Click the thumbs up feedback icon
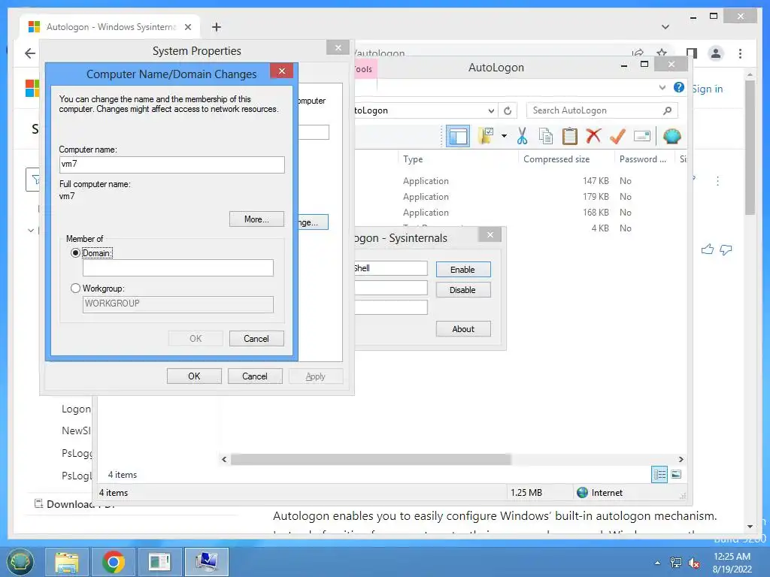Image resolution: width=770 pixels, height=577 pixels. click(x=707, y=249)
